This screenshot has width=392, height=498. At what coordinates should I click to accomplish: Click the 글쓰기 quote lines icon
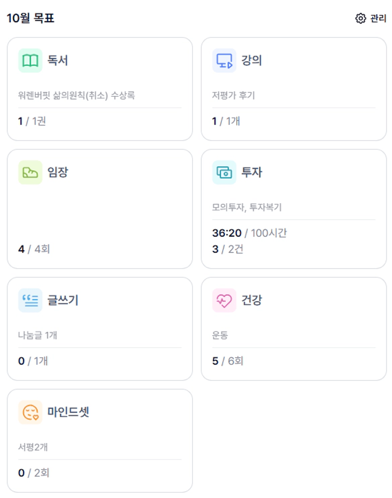(30, 301)
